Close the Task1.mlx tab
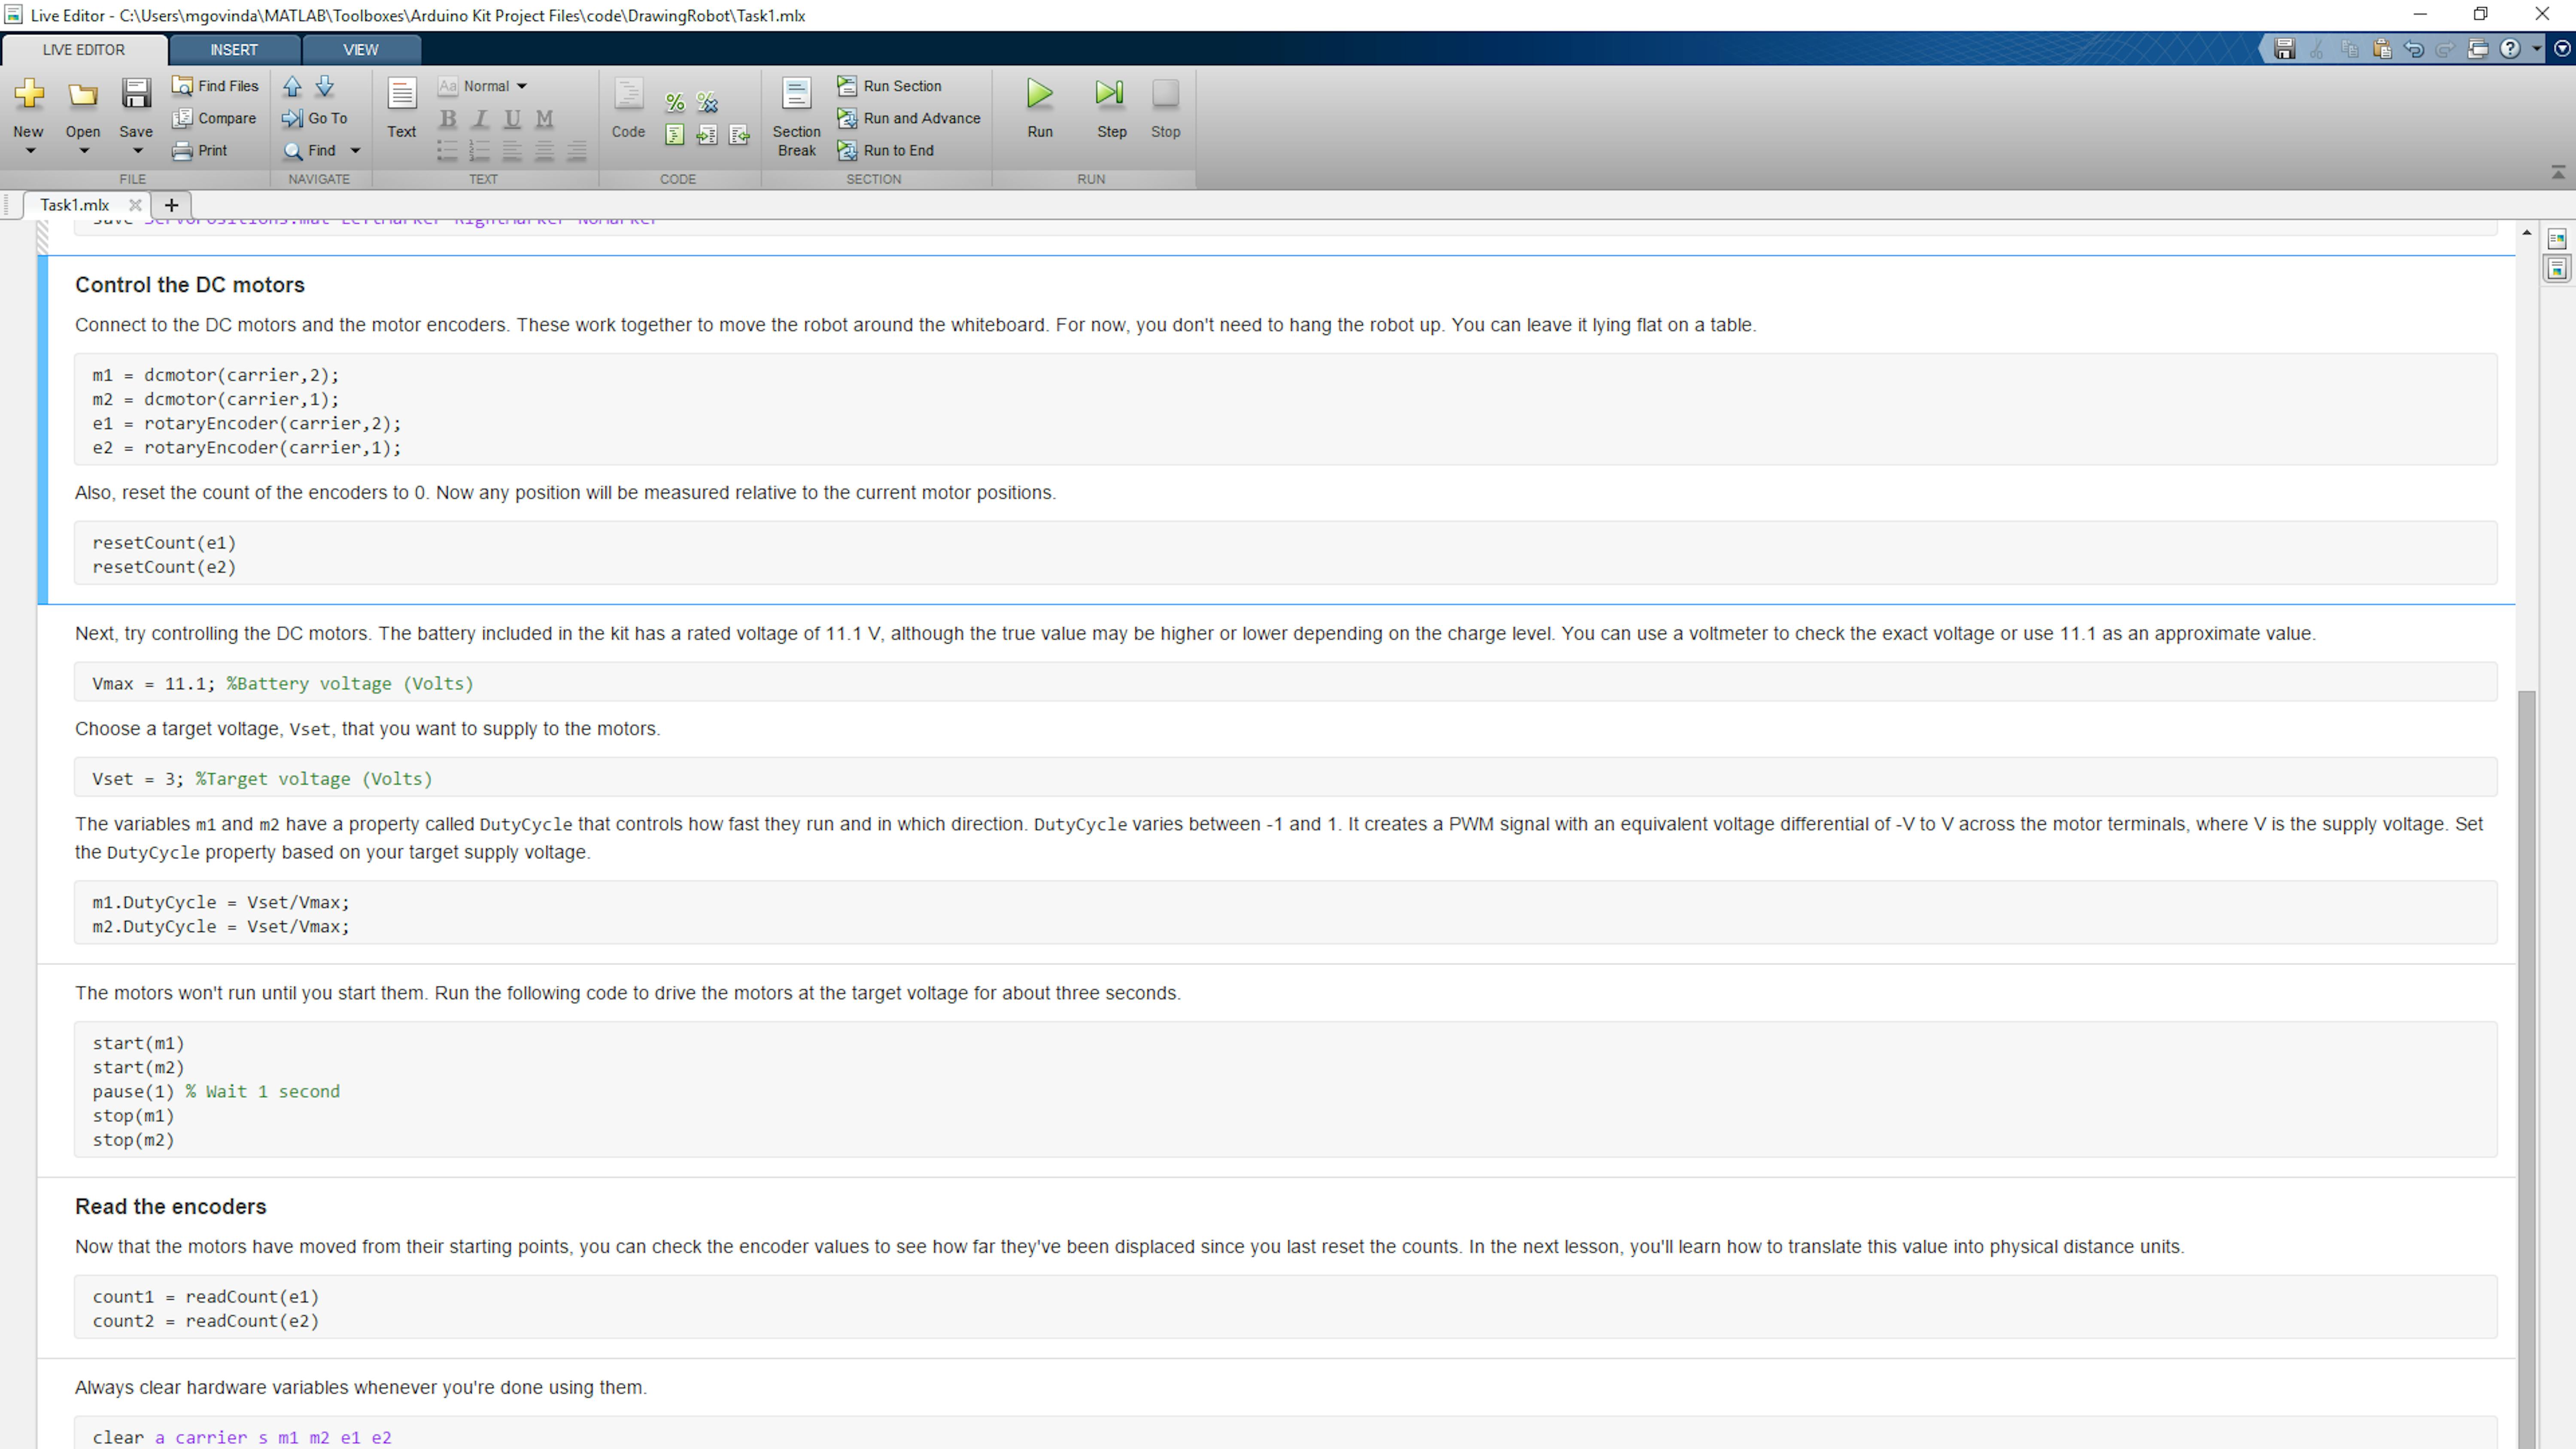This screenshot has height=1449, width=2576. [x=135, y=205]
